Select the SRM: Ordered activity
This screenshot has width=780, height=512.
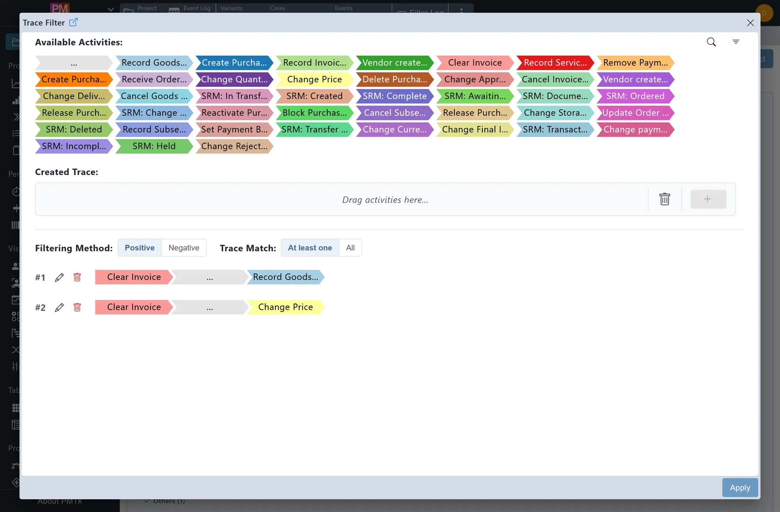(x=636, y=96)
